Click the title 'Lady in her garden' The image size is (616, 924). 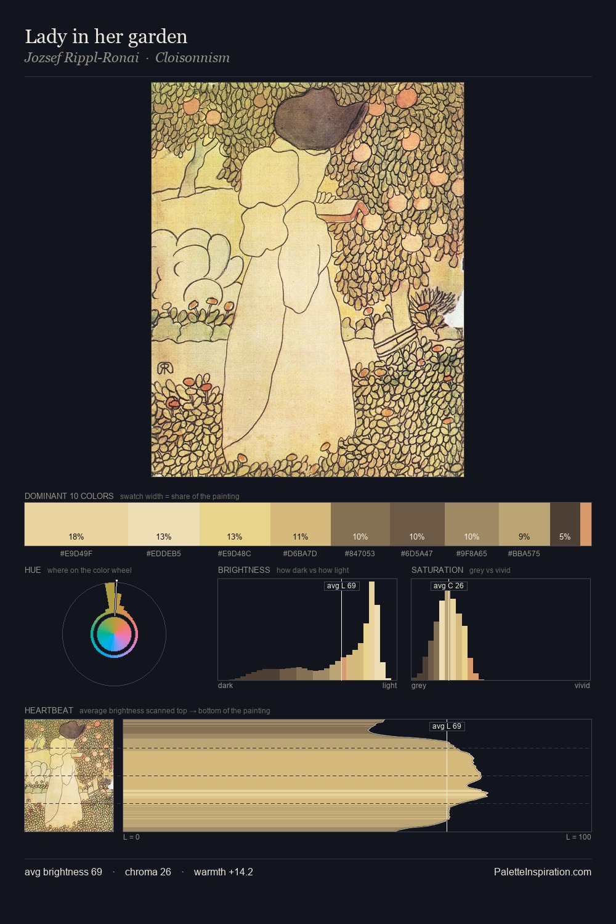pos(106,36)
